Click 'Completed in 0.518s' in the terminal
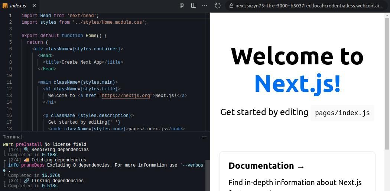Viewport: 390px width, 191px height. click(x=33, y=186)
